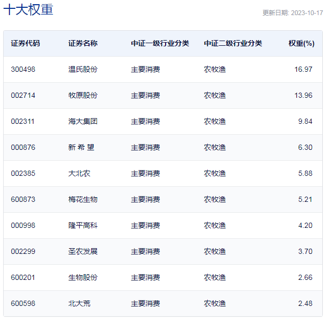Click 农牧渔 in the 北大荒 row
327x321 pixels.
[x=215, y=303]
